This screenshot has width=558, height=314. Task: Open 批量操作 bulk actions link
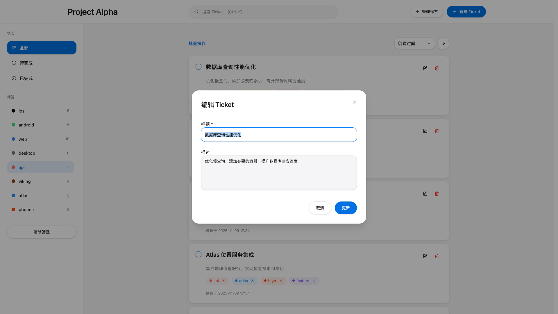pos(197,44)
